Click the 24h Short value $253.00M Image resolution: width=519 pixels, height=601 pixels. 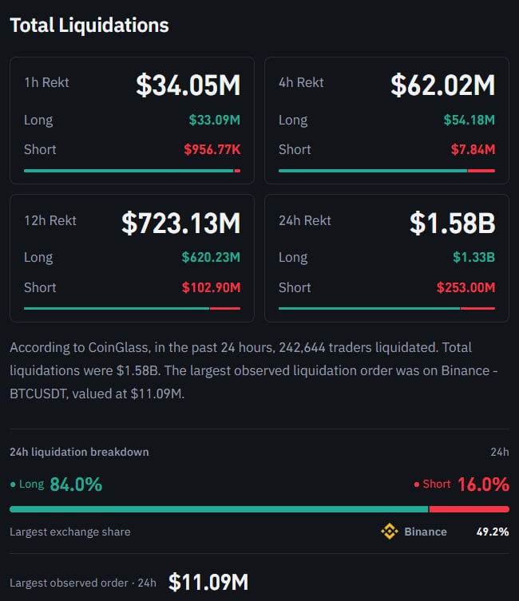click(466, 287)
